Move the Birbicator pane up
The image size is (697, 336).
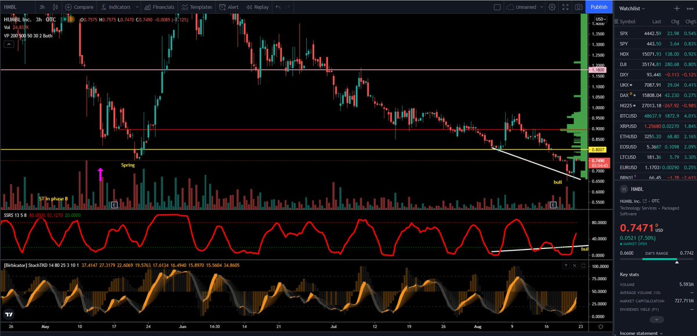point(567,265)
